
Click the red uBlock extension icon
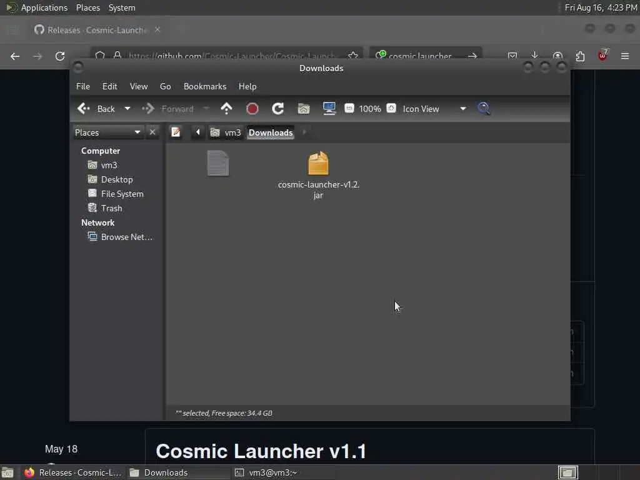[602, 56]
